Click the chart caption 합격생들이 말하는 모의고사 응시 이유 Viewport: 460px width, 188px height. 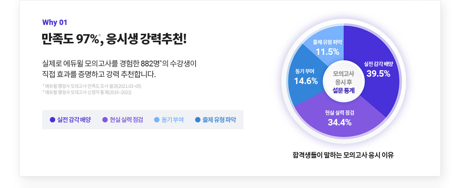coord(343,155)
